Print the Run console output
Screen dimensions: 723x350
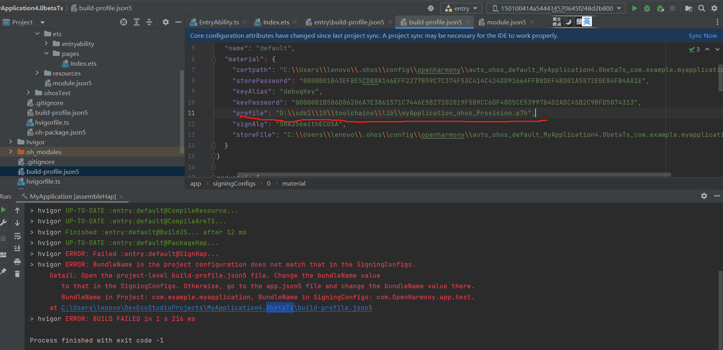[17, 262]
